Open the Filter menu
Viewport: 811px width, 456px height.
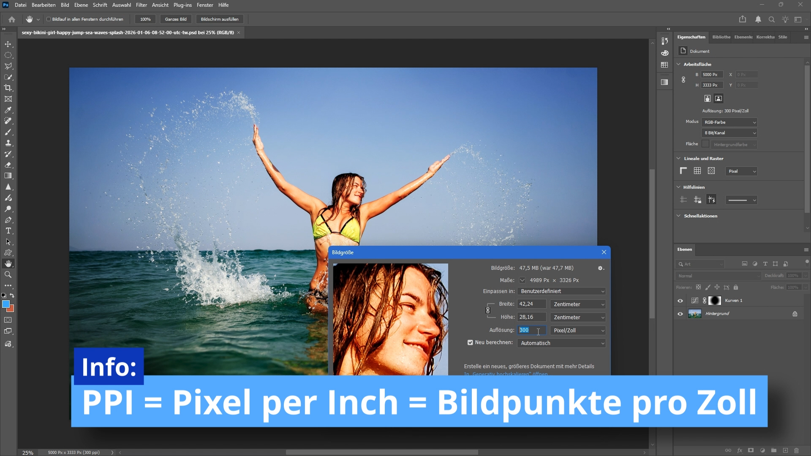(x=141, y=5)
